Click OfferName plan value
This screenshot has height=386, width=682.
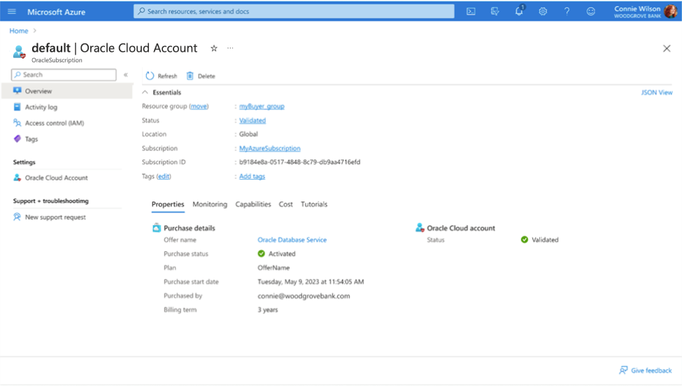tap(273, 268)
